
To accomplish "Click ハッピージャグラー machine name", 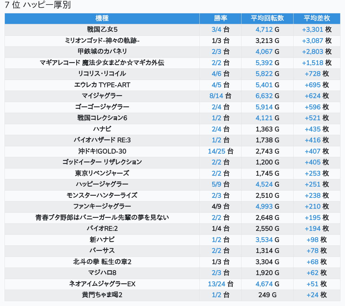I will [x=102, y=184].
